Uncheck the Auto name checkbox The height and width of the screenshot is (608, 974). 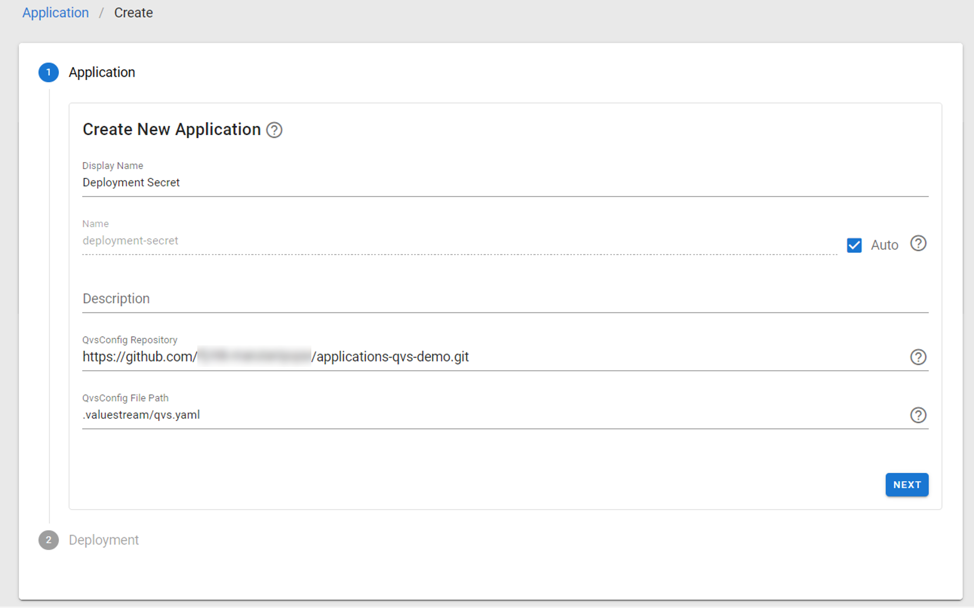854,245
